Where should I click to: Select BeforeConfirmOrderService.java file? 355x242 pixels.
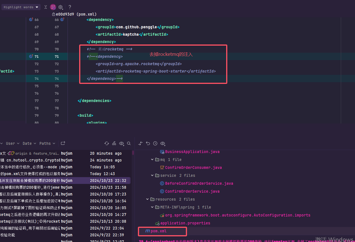199,183
